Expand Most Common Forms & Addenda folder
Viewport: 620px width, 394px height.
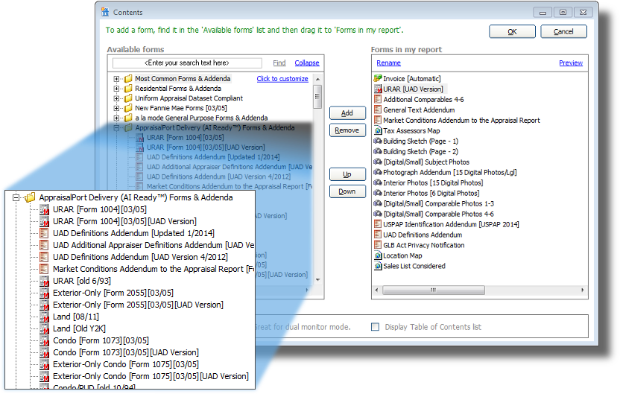pyautogui.click(x=116, y=79)
